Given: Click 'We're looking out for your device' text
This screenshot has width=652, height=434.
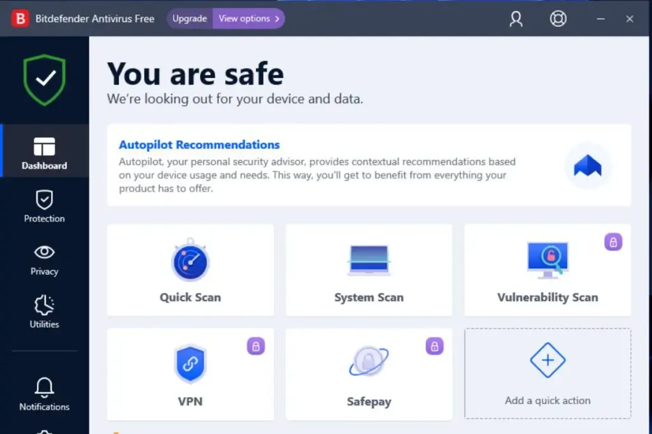Looking at the screenshot, I should [235, 99].
